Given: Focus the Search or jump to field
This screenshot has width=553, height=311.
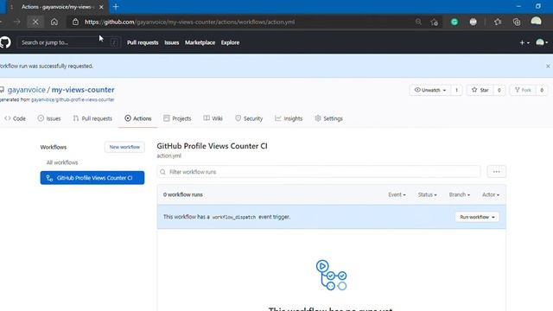Looking at the screenshot, I should click(x=69, y=42).
